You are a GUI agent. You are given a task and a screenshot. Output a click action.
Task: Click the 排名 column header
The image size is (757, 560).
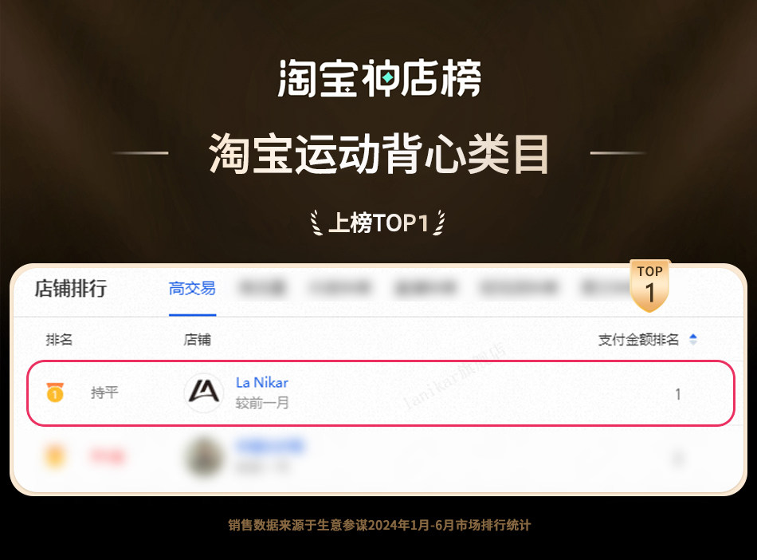pyautogui.click(x=59, y=340)
